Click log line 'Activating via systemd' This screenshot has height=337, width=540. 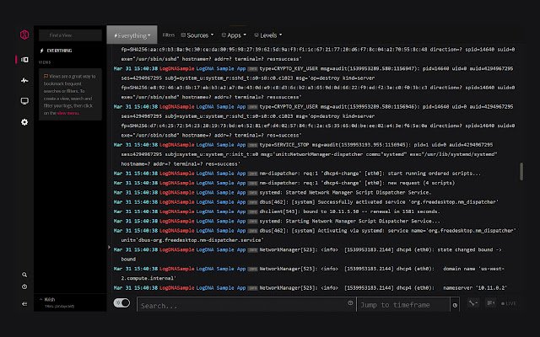314,235
